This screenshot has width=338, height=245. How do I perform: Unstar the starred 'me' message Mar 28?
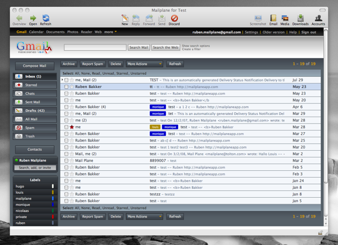click(72, 127)
